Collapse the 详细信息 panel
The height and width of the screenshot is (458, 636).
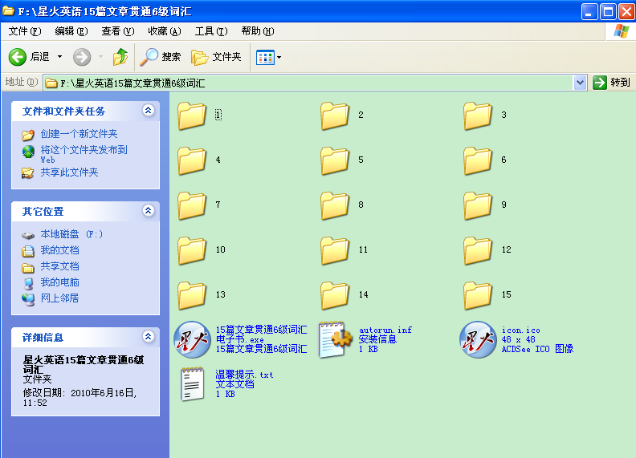(x=149, y=336)
